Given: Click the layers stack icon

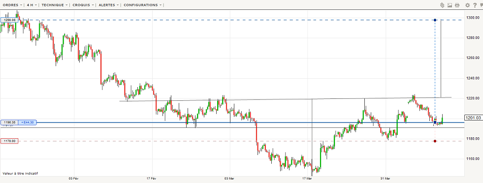Looking at the screenshot, I should coord(442,5).
